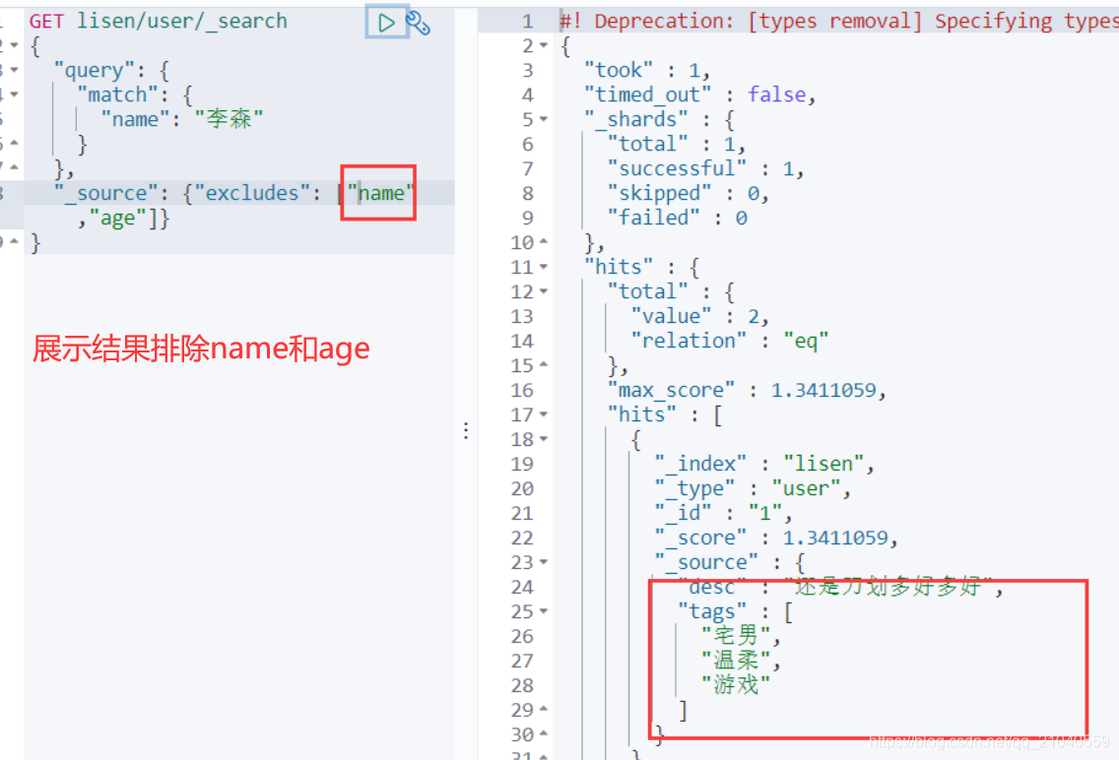Collapse the "query" block in request editor

click(x=14, y=70)
